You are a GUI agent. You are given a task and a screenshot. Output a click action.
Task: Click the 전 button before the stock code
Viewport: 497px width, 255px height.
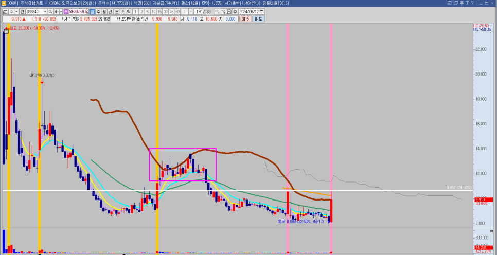pyautogui.click(x=22, y=11)
